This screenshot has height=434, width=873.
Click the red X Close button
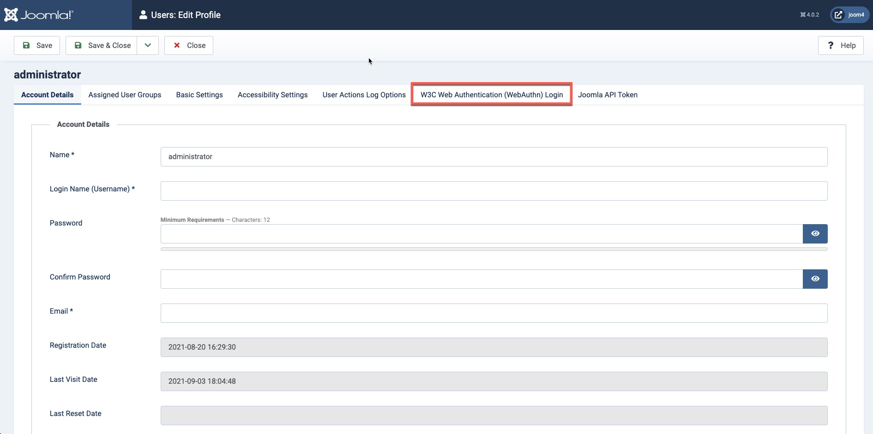[x=189, y=45]
